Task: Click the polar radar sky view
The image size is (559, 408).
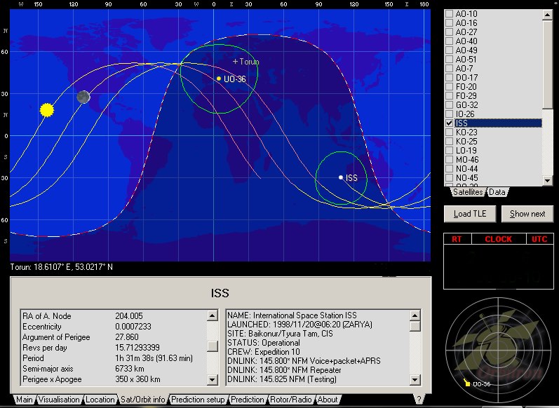Action: coord(498,351)
